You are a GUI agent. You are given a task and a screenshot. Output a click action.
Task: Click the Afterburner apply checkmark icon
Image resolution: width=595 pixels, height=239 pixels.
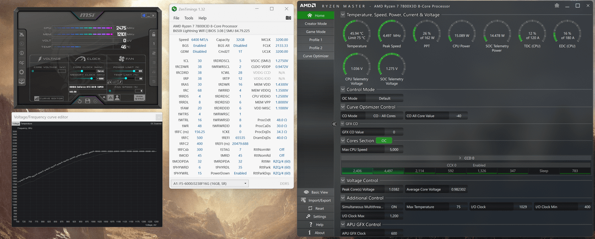tap(96, 101)
